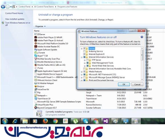Open the Programs and Features taskbar icon

click(x=136, y=121)
